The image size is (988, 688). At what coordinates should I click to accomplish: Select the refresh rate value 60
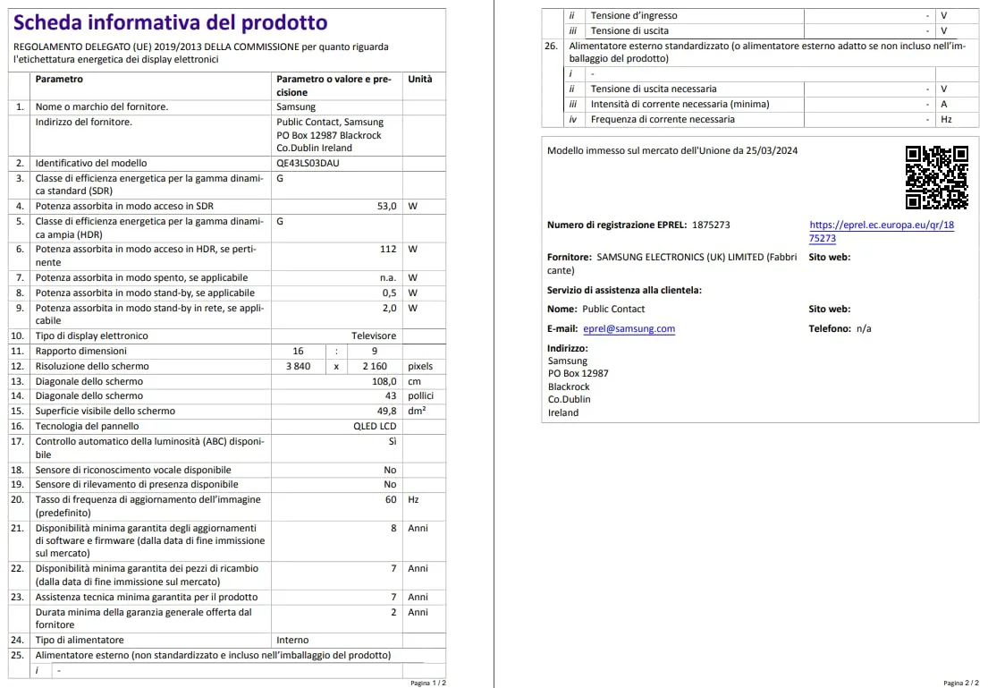click(391, 499)
